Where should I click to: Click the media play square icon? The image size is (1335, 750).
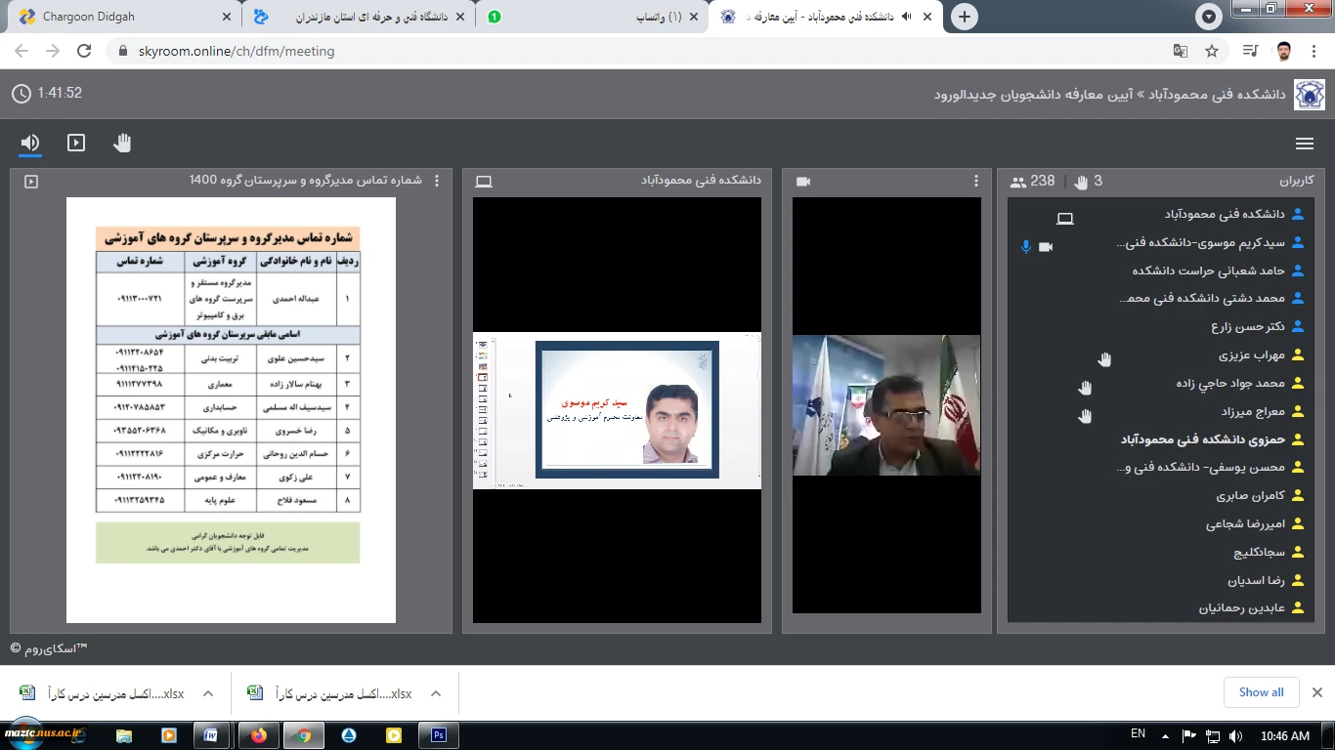pos(76,144)
